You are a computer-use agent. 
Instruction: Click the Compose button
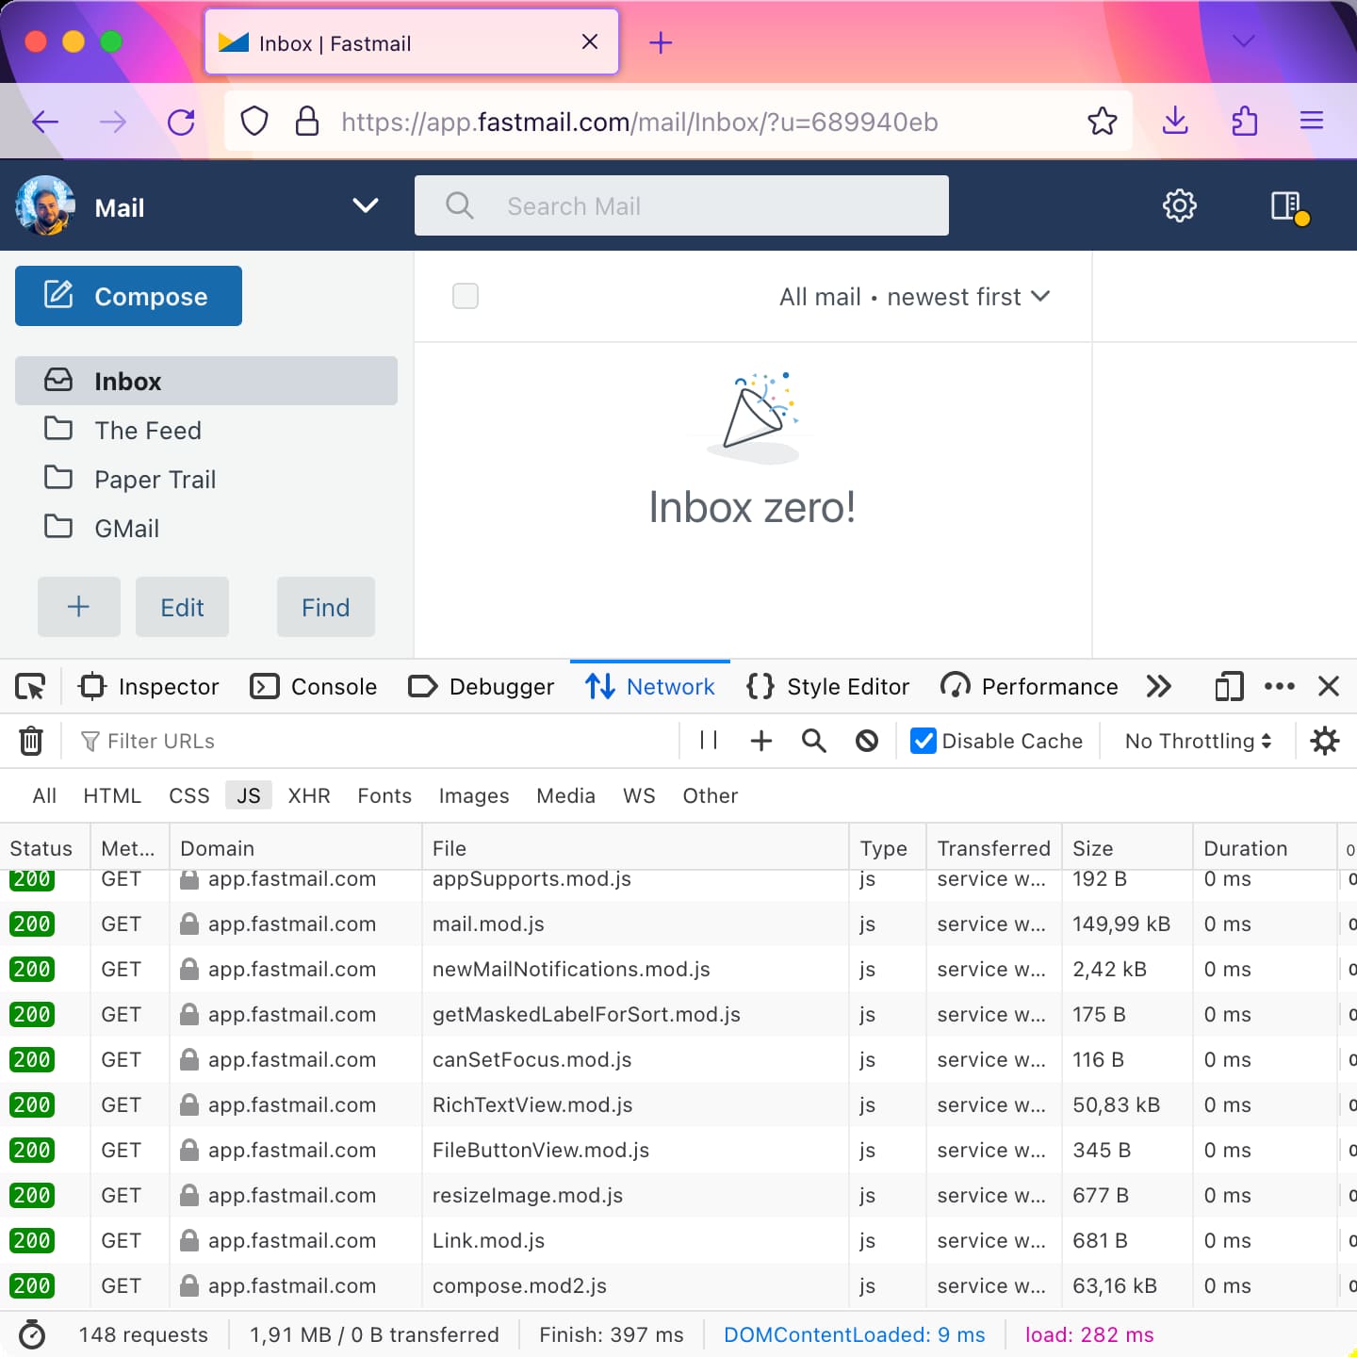pyautogui.click(x=128, y=296)
